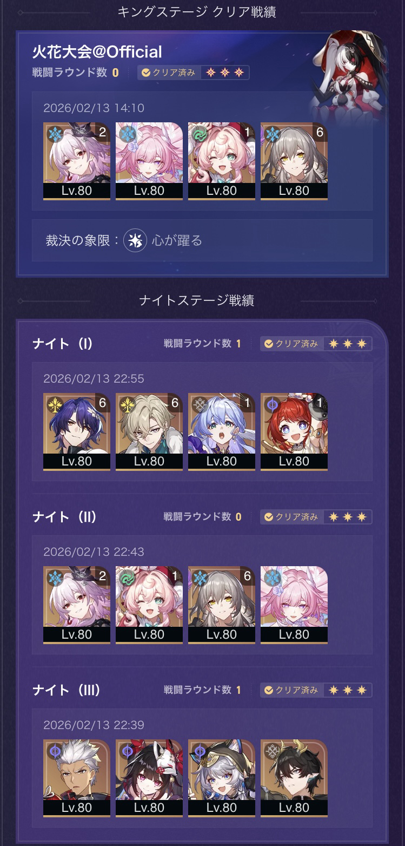Open the fox-mask character portrait in Knight III

(149, 778)
